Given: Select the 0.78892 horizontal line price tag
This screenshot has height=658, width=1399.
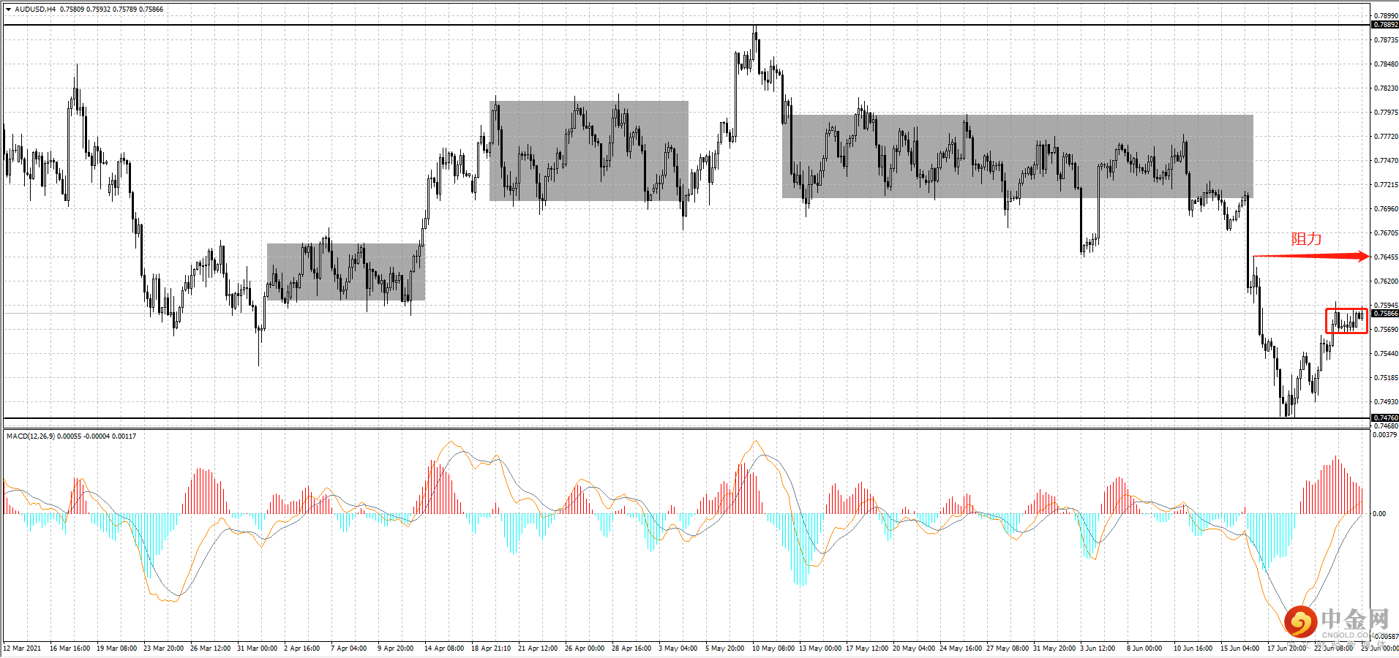Looking at the screenshot, I should click(x=1385, y=25).
